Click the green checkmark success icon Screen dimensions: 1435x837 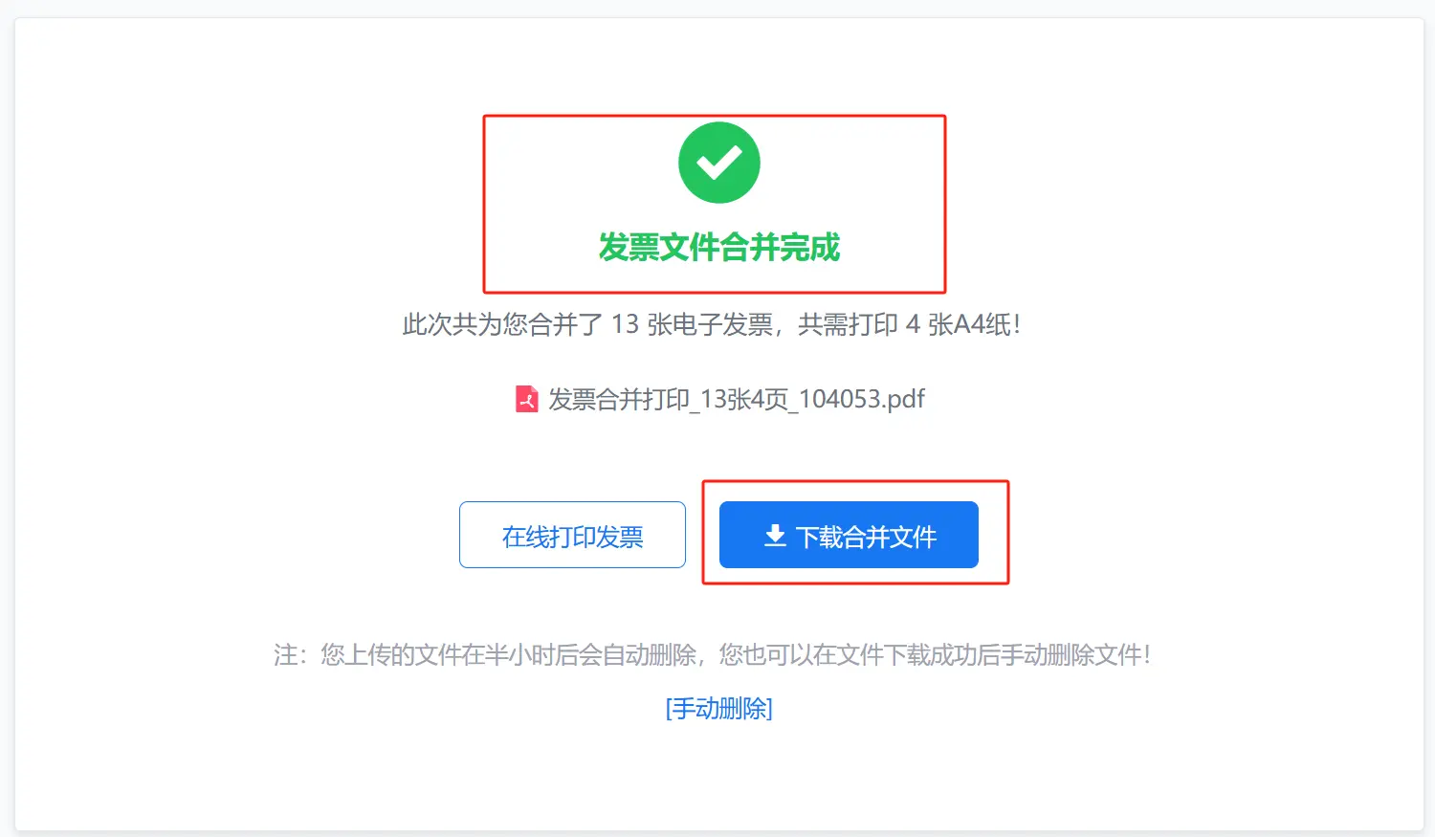click(719, 163)
